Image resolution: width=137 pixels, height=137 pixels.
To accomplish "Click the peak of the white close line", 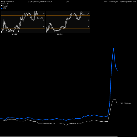I will tap(113, 99).
